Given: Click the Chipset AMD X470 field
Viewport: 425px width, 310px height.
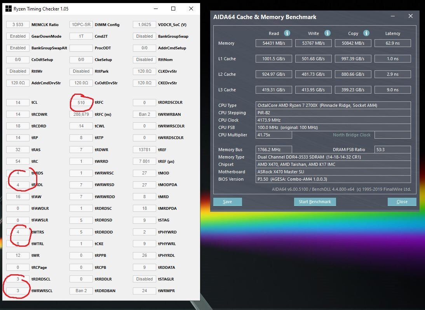Looking at the screenshot, I should pos(333,164).
